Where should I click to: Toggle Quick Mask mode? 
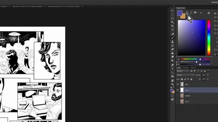172,96
